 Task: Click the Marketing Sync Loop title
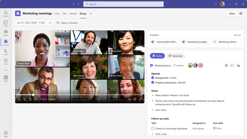point(163,66)
